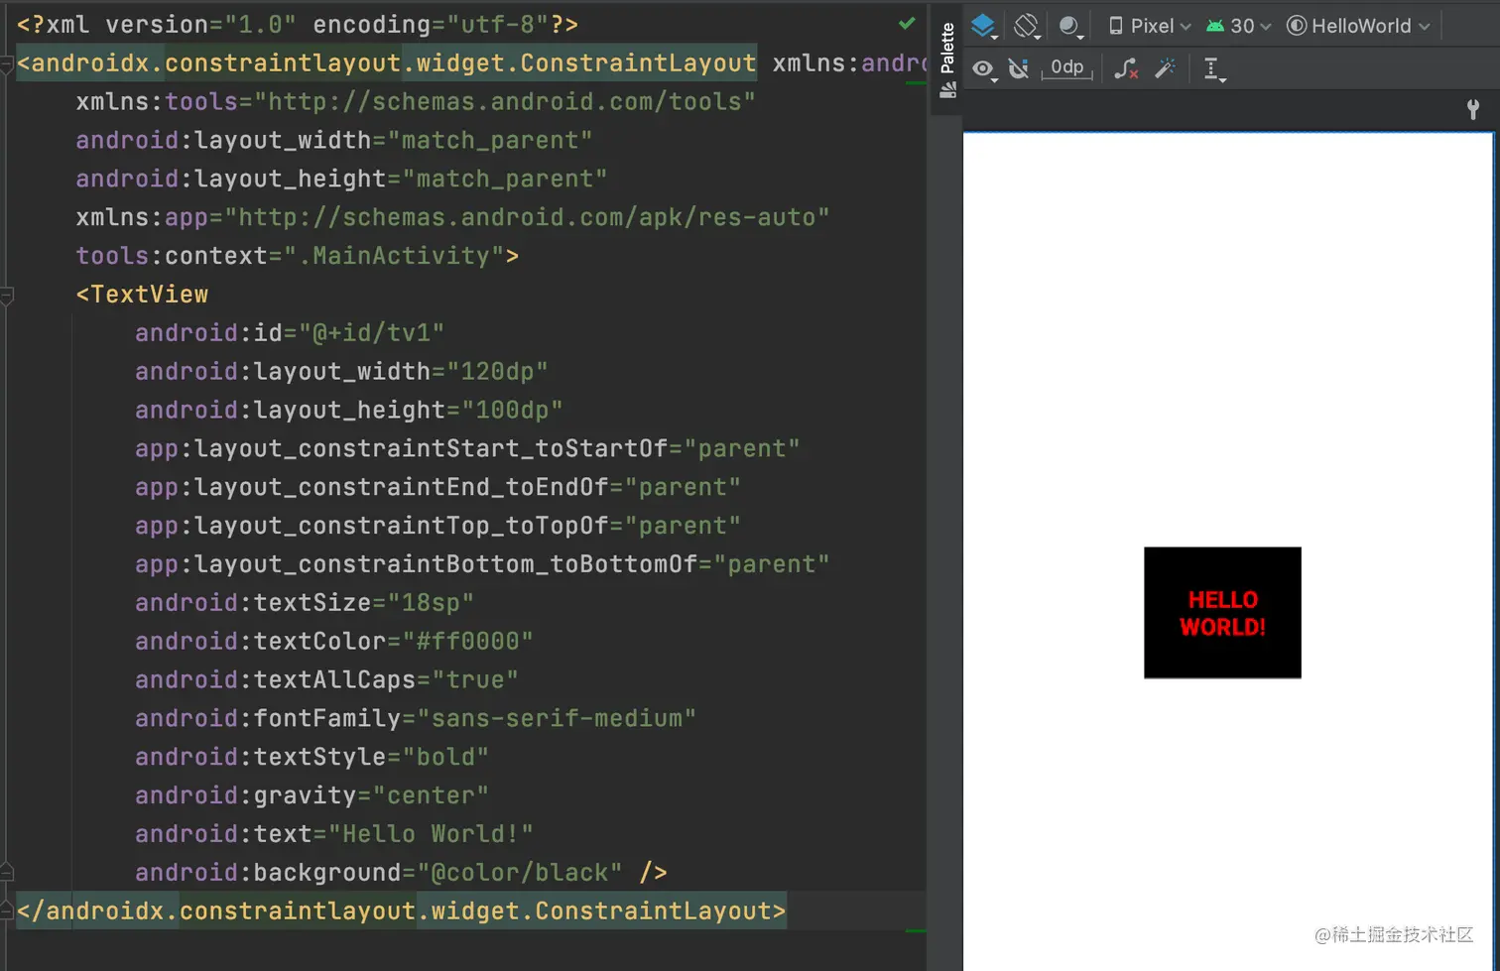1500x971 pixels.
Task: Collapse the TextView tag fold marker
Action: (x=7, y=296)
